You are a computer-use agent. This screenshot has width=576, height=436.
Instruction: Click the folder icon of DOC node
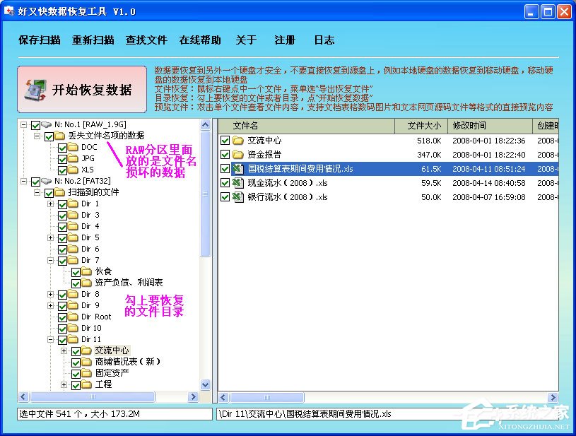pyautogui.click(x=74, y=146)
